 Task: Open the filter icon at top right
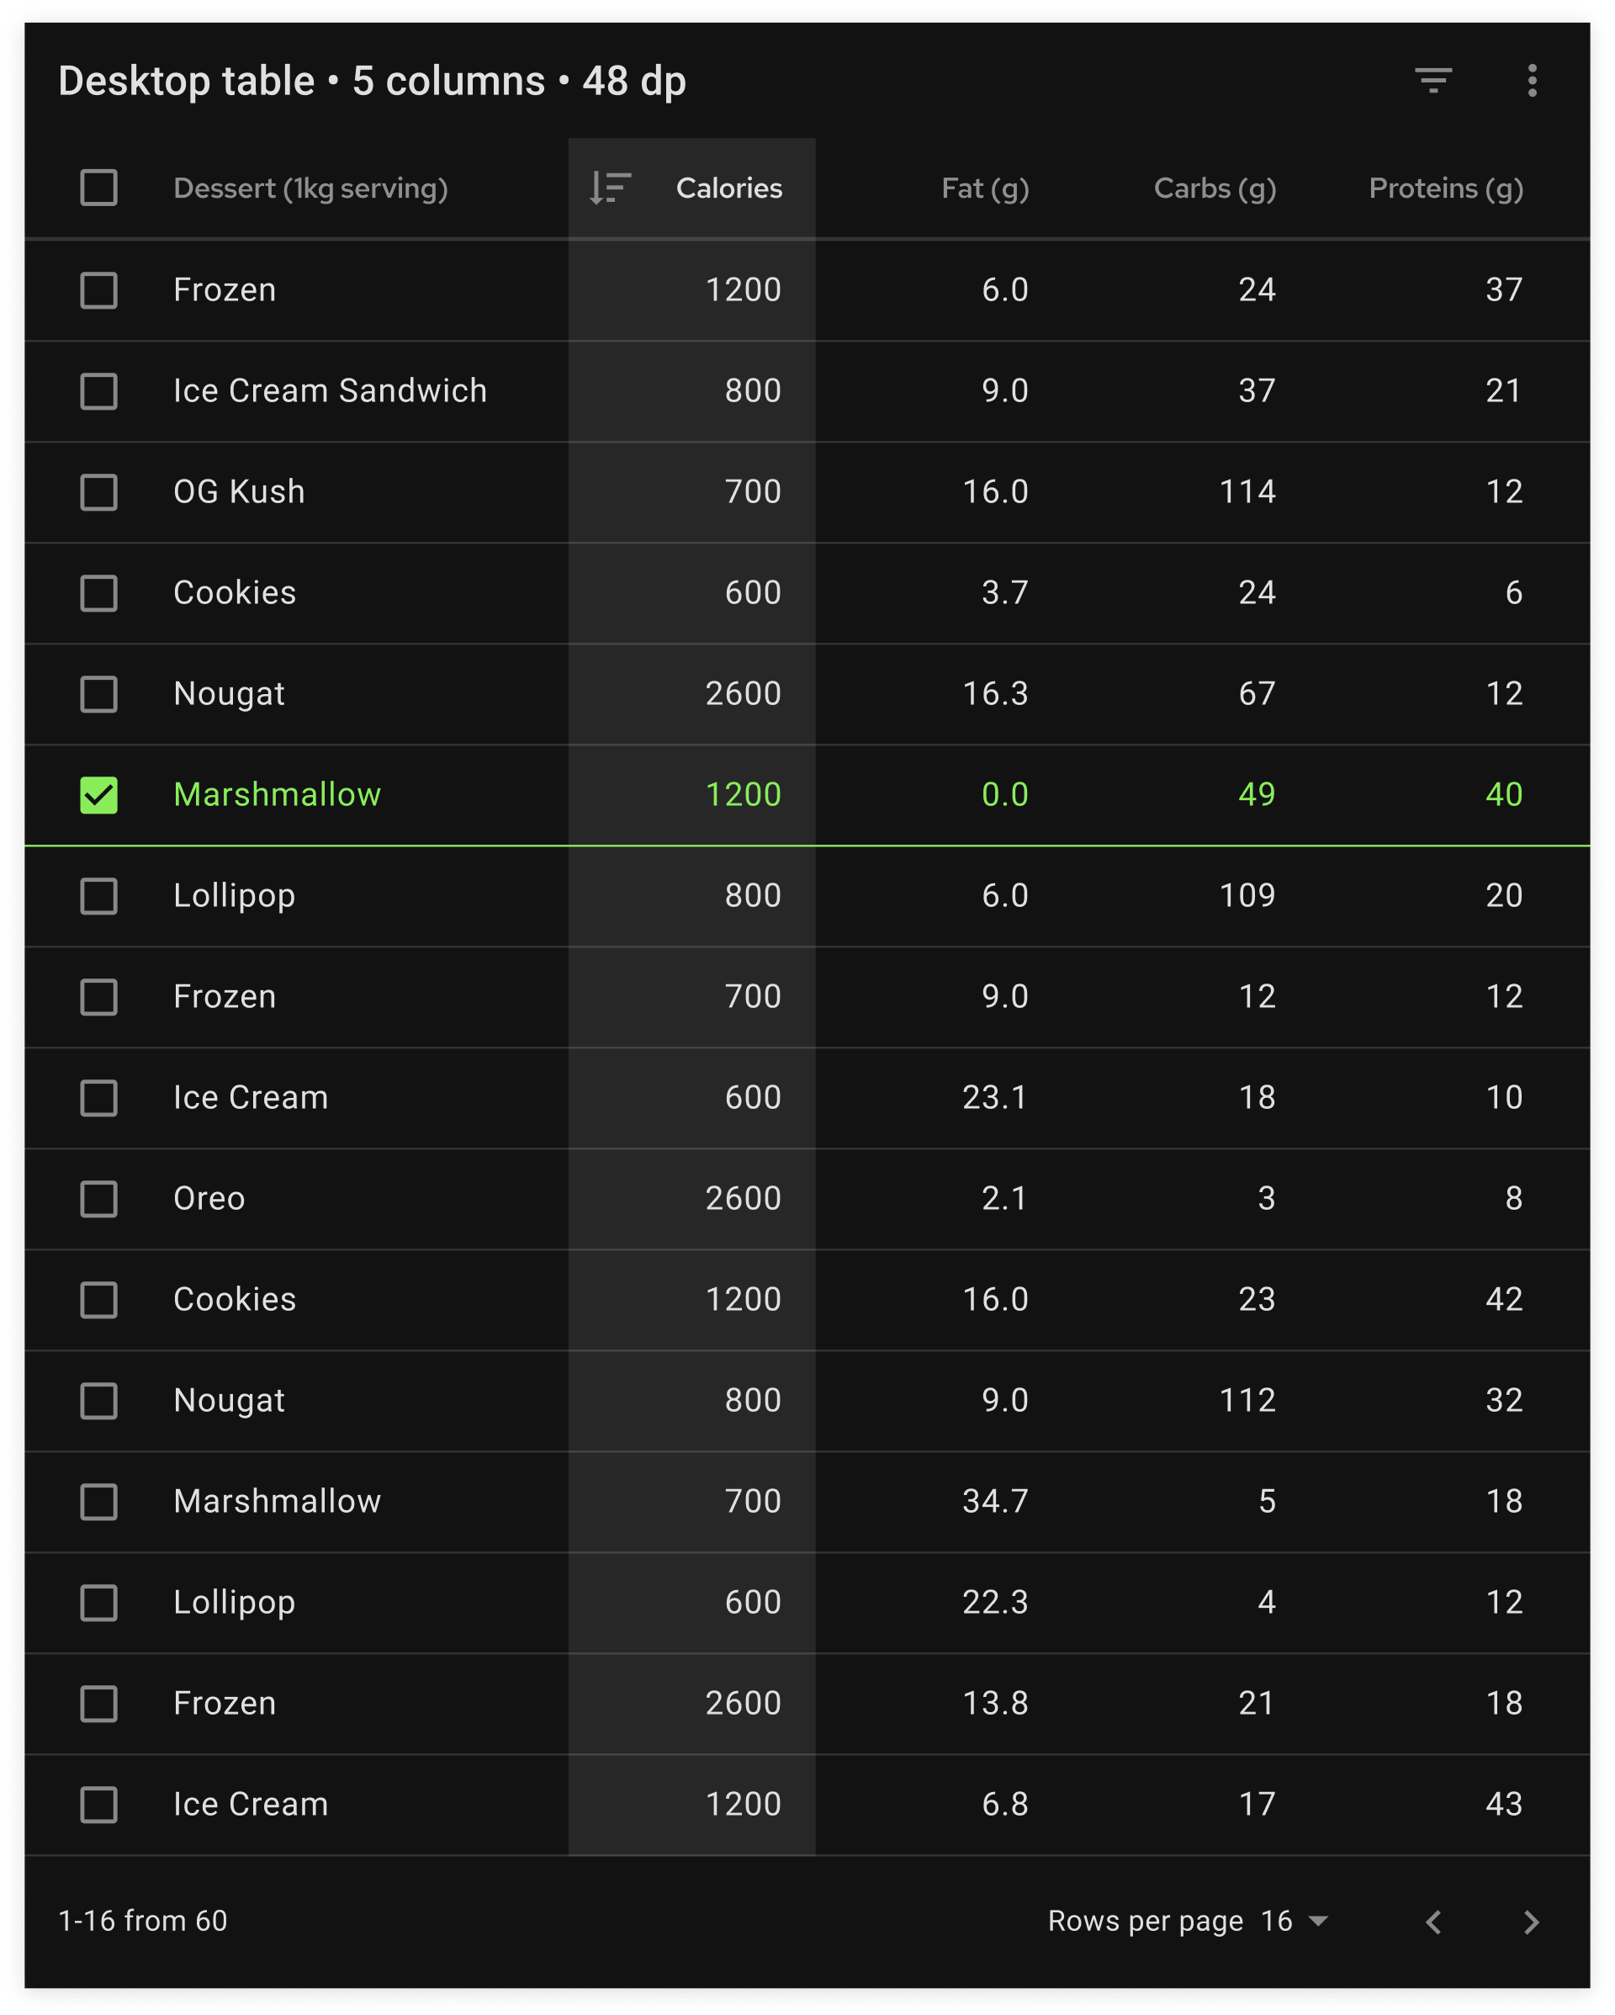pyautogui.click(x=1437, y=82)
